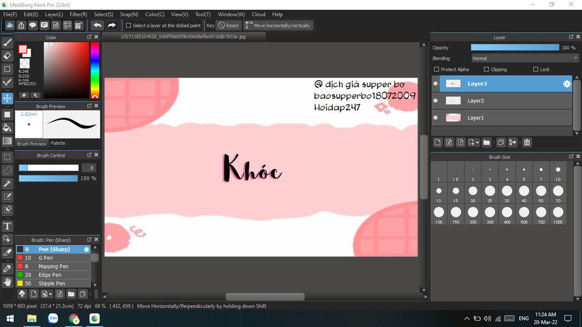Image resolution: width=582 pixels, height=327 pixels.
Task: Add a new layer folder
Action: tap(487, 142)
